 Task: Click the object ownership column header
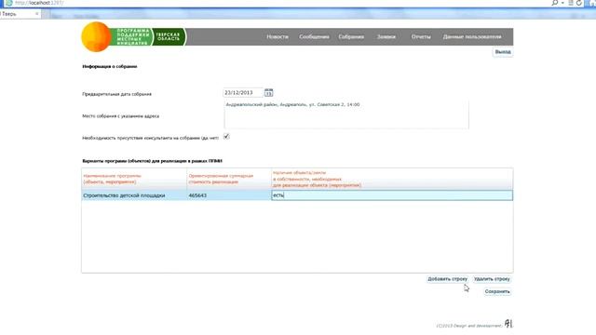point(392,179)
